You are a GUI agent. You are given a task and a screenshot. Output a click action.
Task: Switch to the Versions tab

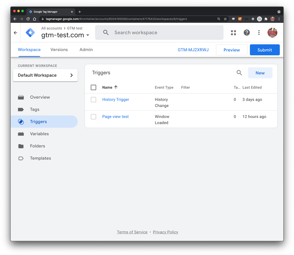click(x=59, y=50)
